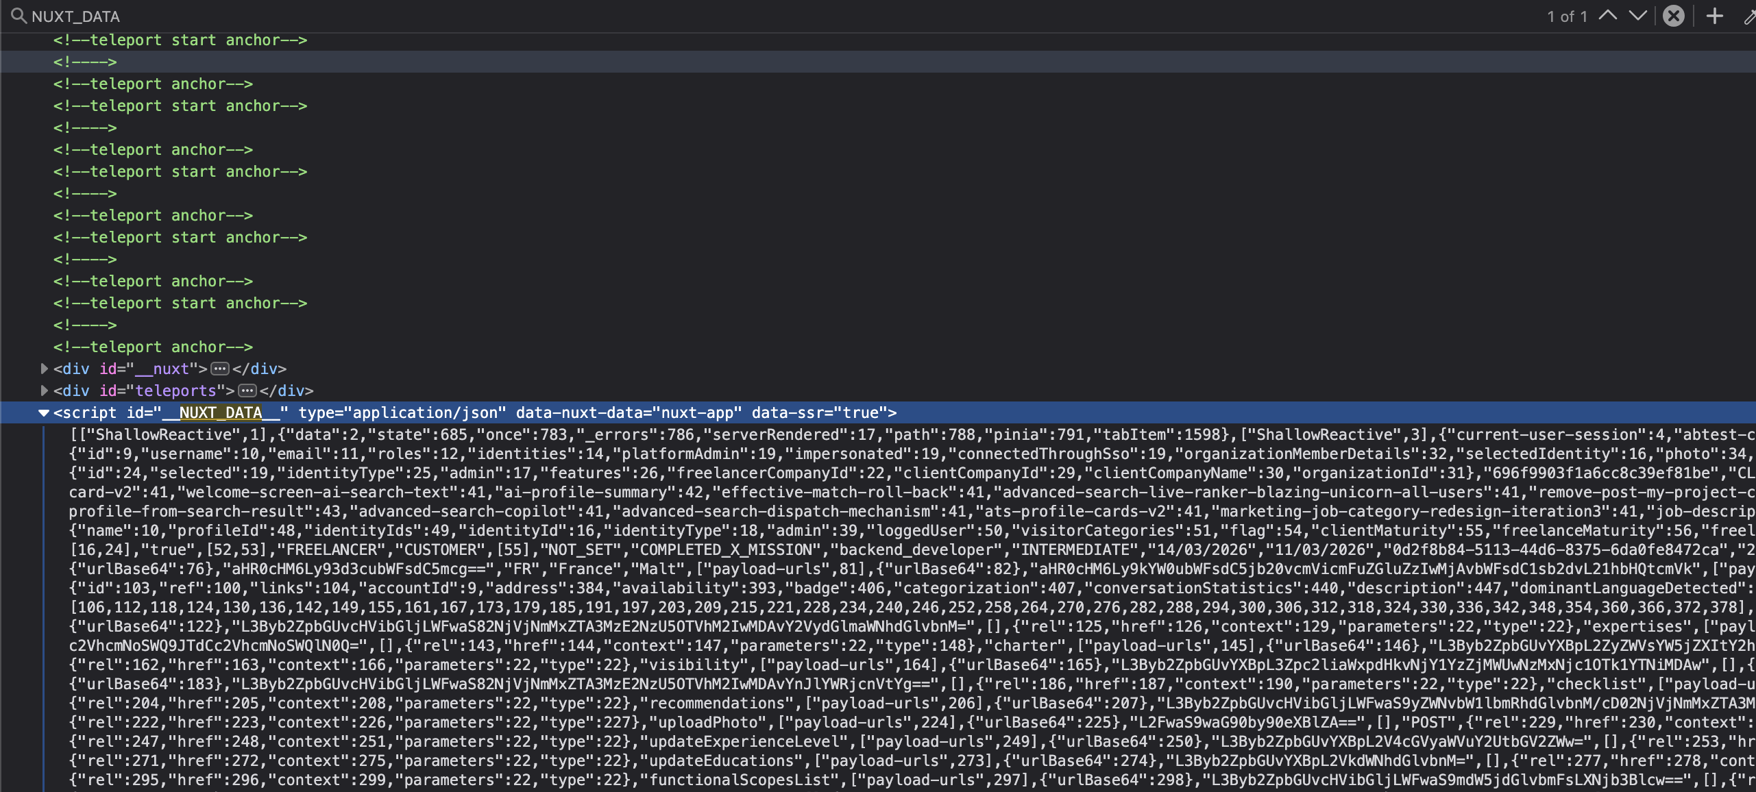Select the highlighted empty comment row
Screen dimensions: 1756x792
878,62
